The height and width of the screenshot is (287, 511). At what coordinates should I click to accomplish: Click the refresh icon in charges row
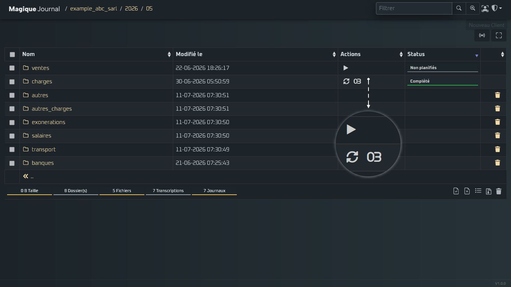point(346,81)
